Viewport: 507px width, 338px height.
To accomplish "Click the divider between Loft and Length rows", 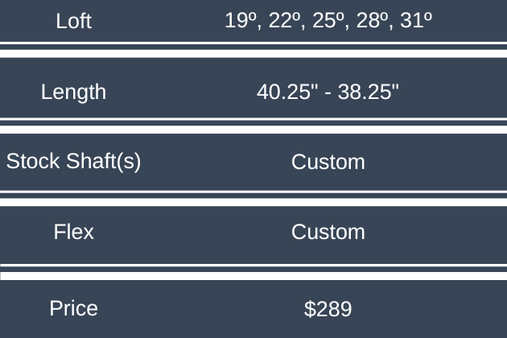I will tap(253, 50).
